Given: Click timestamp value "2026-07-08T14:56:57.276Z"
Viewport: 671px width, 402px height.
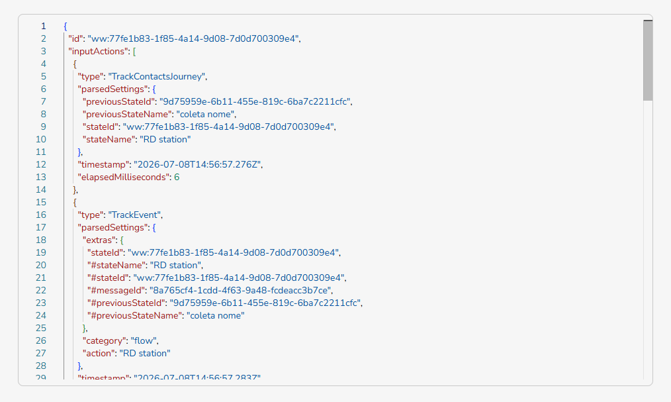Looking at the screenshot, I should click(x=197, y=164).
